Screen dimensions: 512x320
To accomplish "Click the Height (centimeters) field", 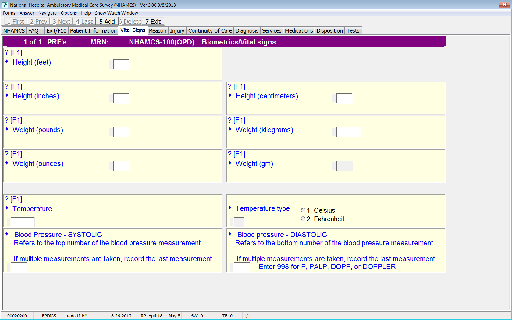I will [344, 98].
